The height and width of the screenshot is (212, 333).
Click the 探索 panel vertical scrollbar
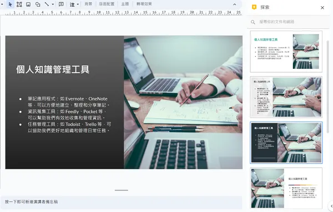pyautogui.click(x=327, y=87)
